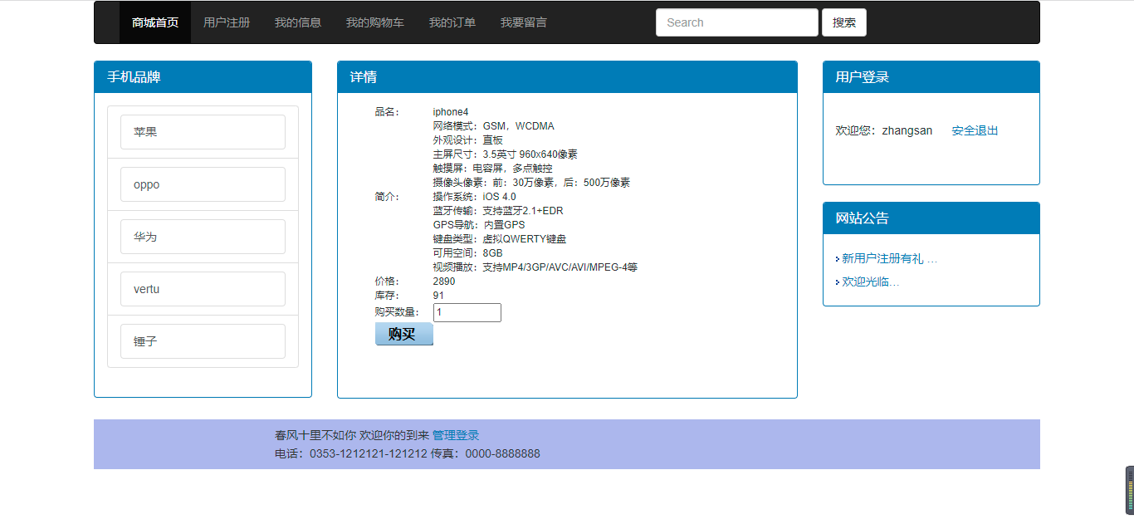Click the username zhangsan text

907,130
